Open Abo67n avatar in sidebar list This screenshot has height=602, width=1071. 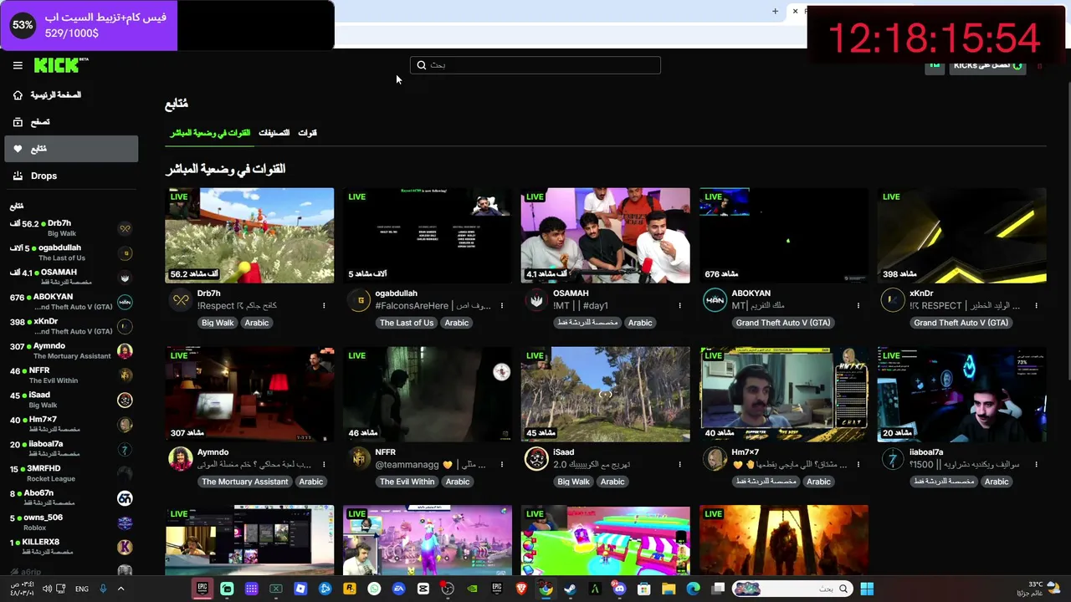coord(125,498)
